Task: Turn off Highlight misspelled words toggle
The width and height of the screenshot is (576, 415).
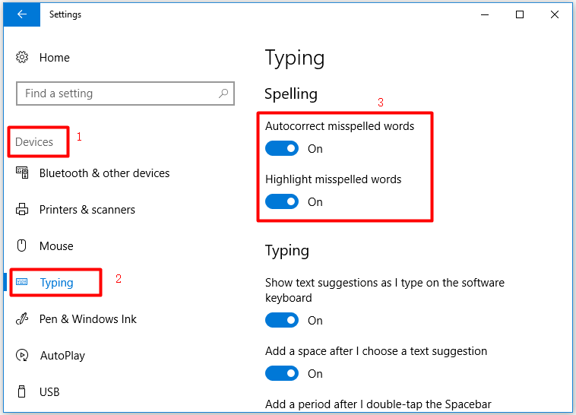Action: point(282,202)
